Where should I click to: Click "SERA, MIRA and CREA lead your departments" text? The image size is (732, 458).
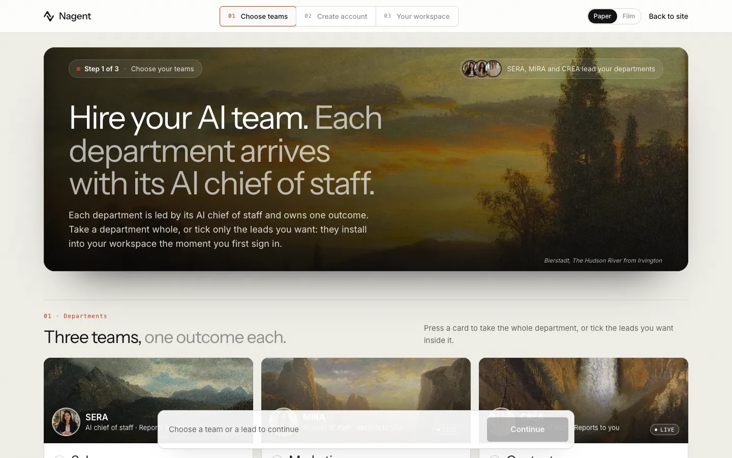point(581,69)
